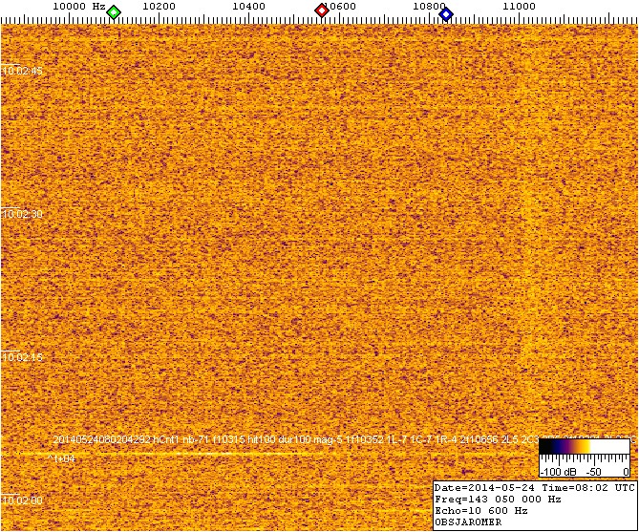Select the red diamond center marker
The width and height of the screenshot is (639, 532).
(322, 11)
